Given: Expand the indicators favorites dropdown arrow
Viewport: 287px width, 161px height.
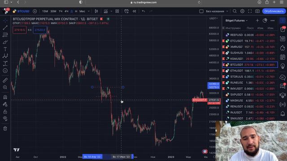Looking at the screenshot, I should pos(111,11).
